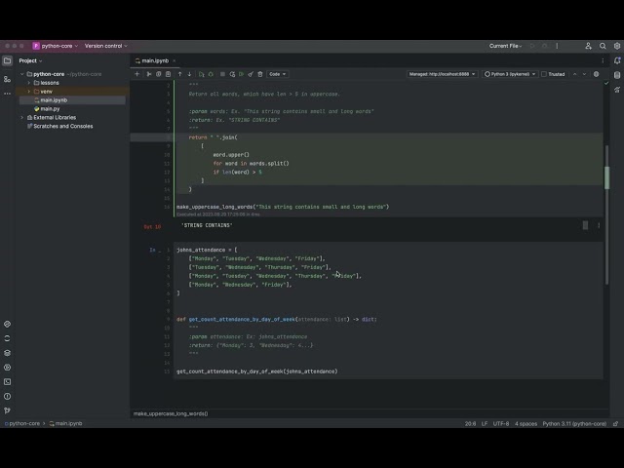This screenshot has width=624, height=468.
Task: Open the Managed server localhost dropdown
Action: point(442,74)
